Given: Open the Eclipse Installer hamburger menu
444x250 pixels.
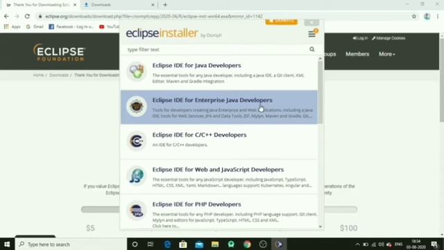Looking at the screenshot, I should point(311,34).
